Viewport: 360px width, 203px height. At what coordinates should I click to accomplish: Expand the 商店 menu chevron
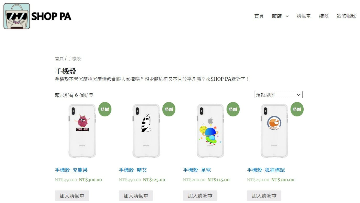click(x=287, y=16)
